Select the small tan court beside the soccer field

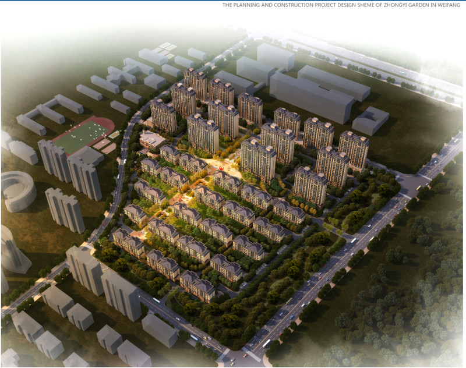(x=104, y=143)
